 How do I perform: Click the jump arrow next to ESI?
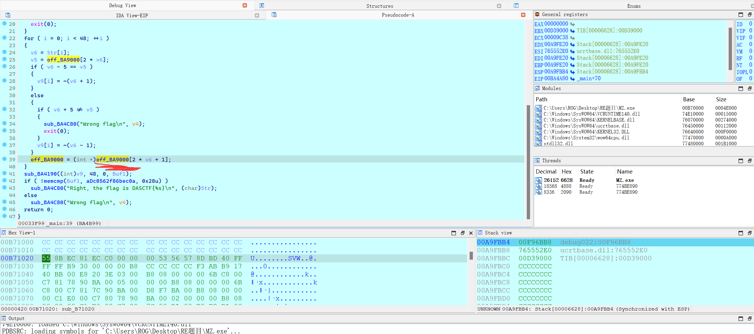[572, 51]
